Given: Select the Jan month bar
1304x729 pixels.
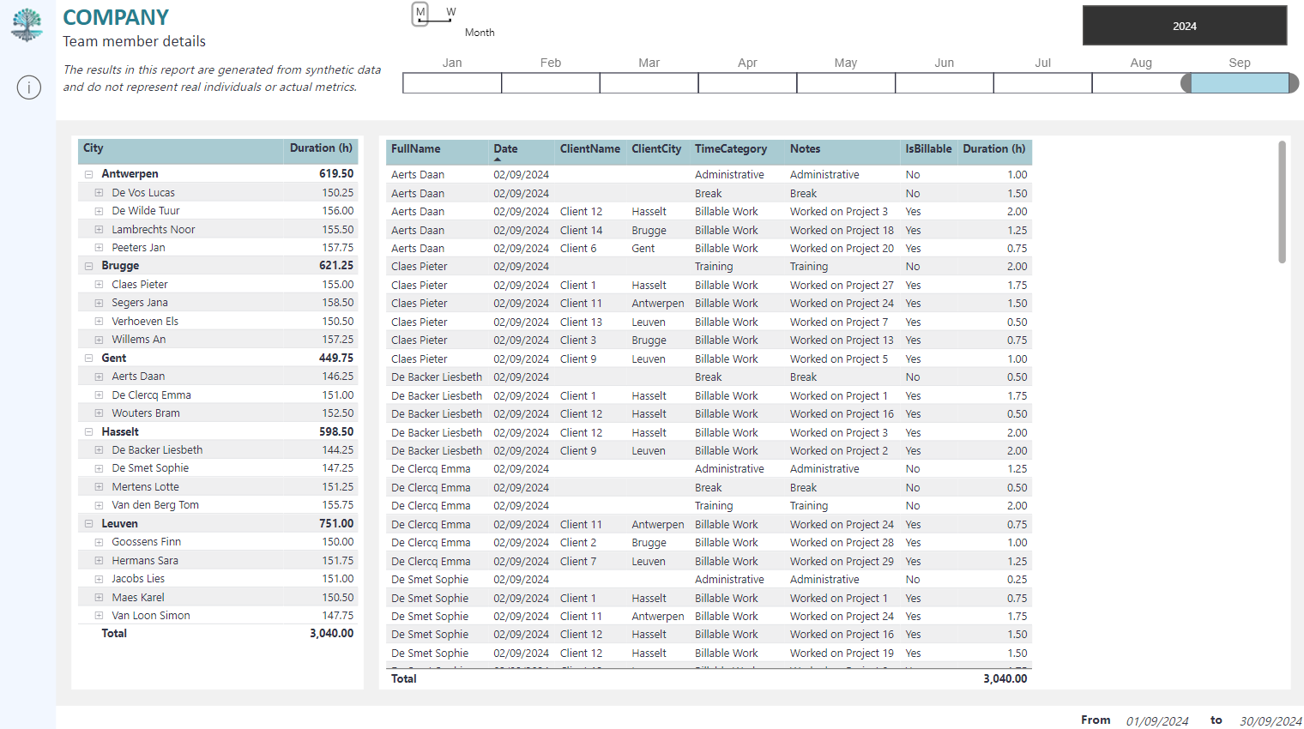Looking at the screenshot, I should (452, 83).
